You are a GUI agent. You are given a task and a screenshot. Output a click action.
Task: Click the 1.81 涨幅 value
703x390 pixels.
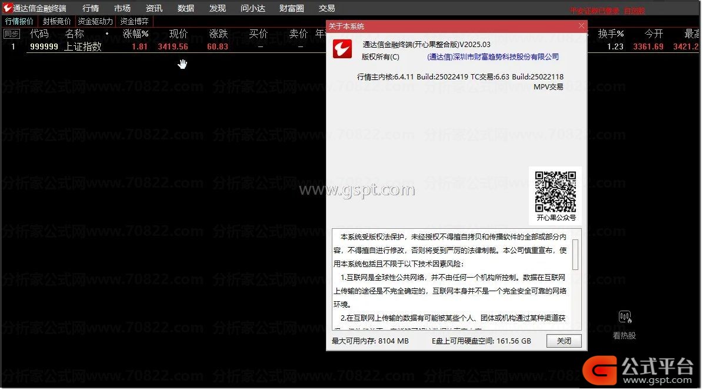140,46
